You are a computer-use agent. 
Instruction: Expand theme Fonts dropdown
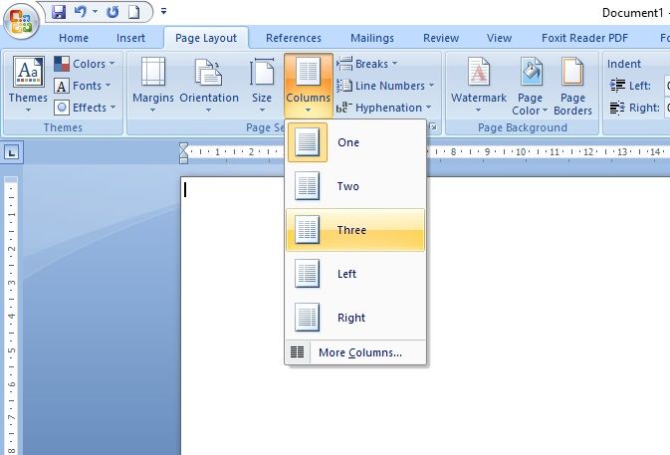click(x=83, y=86)
